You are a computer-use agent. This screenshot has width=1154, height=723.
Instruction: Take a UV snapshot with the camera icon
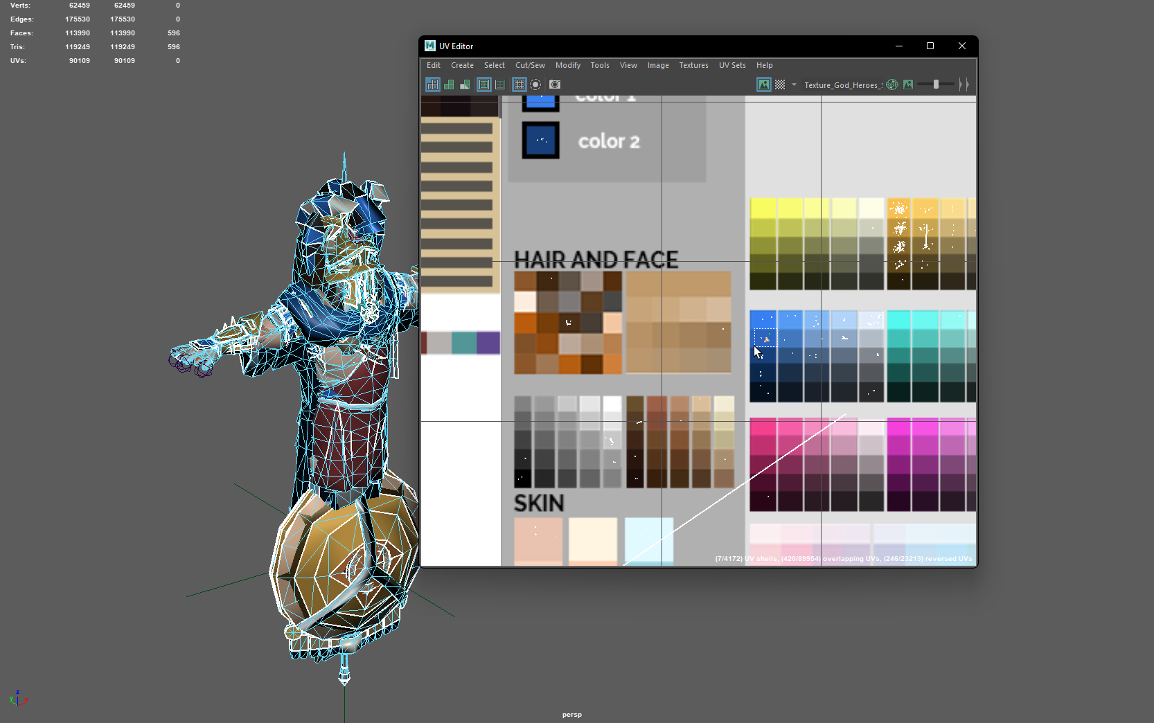[x=554, y=84]
